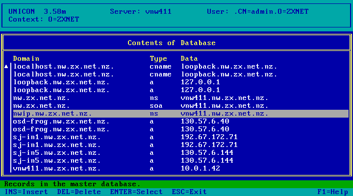Select first osd-frog.nw.zx.net.nz. record
The image size is (353, 196).
(x=181, y=122)
